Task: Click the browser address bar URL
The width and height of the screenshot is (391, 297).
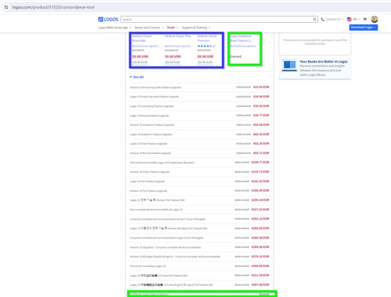Action: 53,7
